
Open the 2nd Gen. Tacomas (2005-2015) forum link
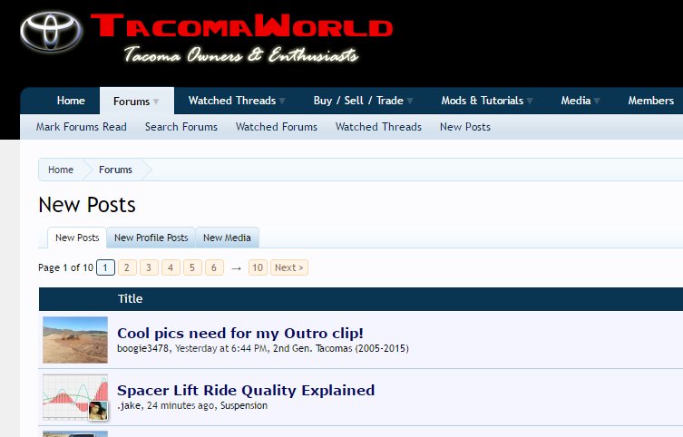pos(341,348)
